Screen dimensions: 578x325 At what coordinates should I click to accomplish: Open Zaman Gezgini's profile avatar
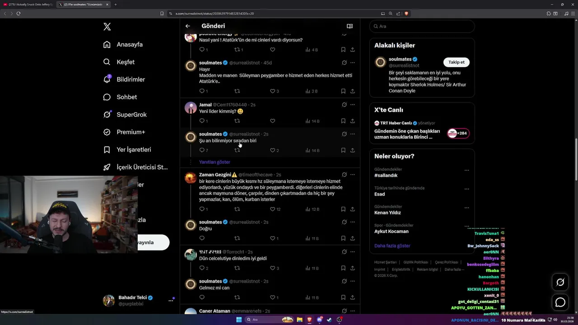coord(191,178)
